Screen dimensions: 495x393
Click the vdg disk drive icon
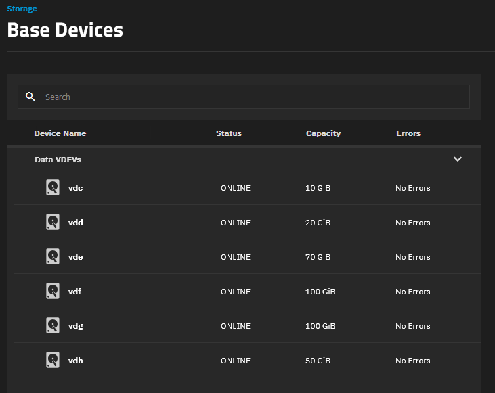point(53,325)
